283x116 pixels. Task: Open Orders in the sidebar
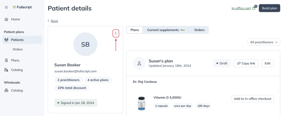(x=18, y=49)
